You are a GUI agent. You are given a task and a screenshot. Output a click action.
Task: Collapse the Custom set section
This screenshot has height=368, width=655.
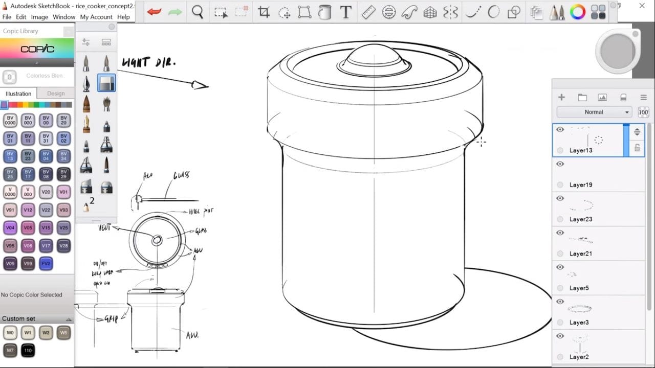point(69,319)
